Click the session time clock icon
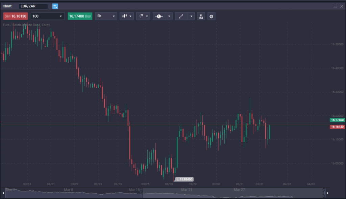This screenshot has width=346, height=199. pos(159,16)
